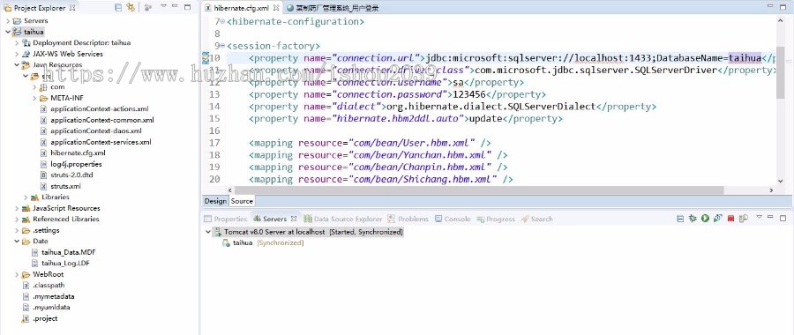Select applicationContext-services.xml file
794x335 pixels.
coord(95,142)
